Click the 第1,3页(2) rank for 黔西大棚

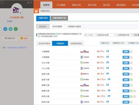[101, 96]
